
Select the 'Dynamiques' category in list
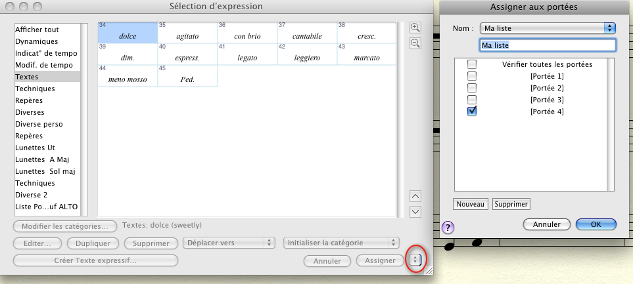click(36, 41)
